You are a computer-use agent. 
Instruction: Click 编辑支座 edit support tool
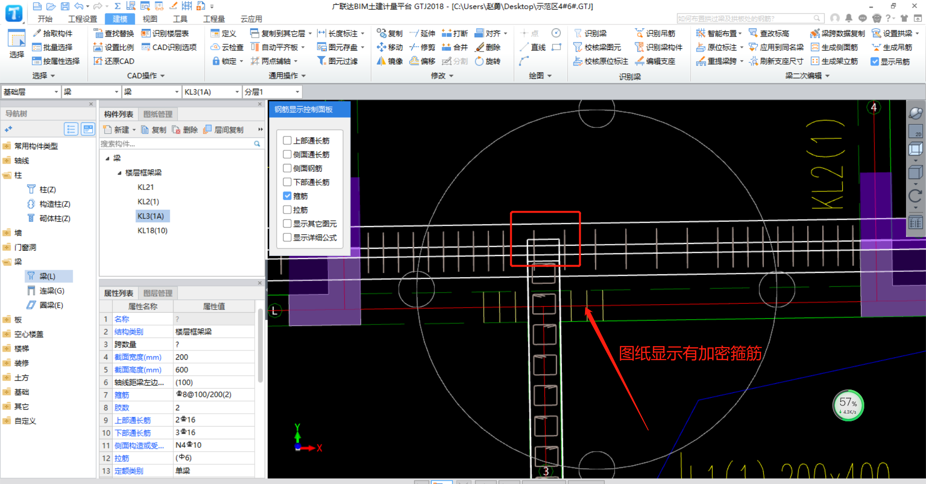(655, 61)
